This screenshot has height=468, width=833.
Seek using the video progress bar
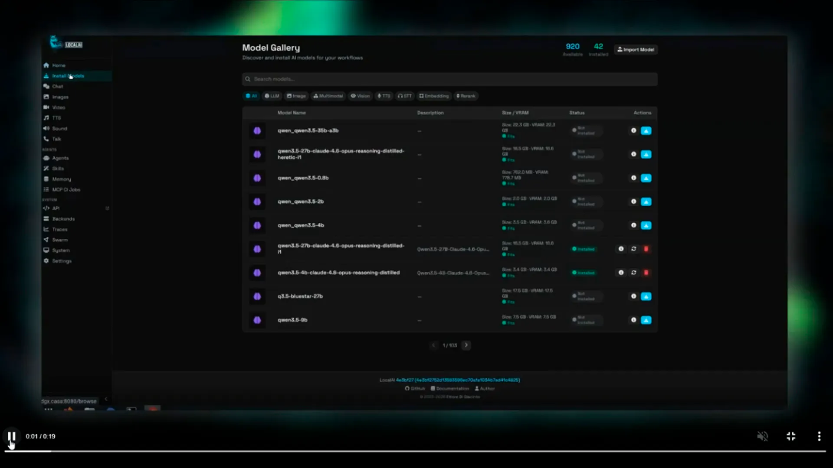click(x=415, y=451)
